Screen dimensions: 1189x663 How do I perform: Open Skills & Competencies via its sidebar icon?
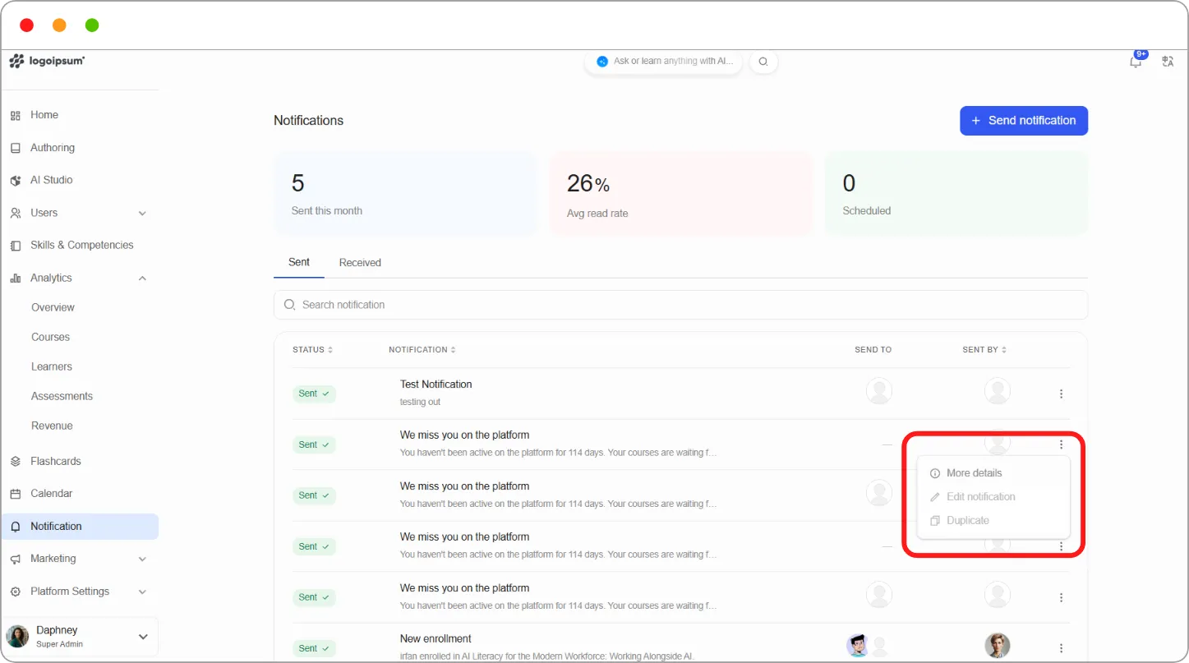(x=15, y=246)
